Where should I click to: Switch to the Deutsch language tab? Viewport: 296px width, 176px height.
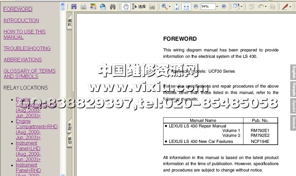click(x=293, y=123)
